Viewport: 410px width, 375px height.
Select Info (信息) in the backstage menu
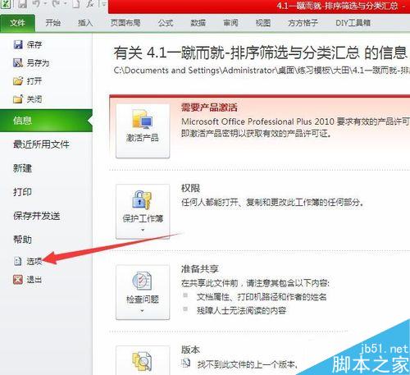pyautogui.click(x=46, y=121)
